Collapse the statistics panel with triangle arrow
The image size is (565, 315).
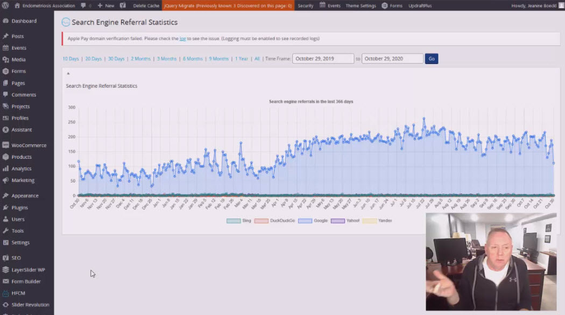click(68, 73)
